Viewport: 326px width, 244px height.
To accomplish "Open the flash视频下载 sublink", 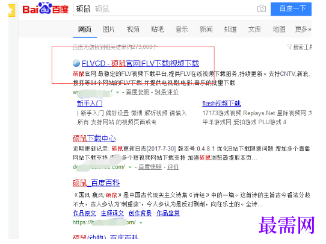I will [221, 103].
